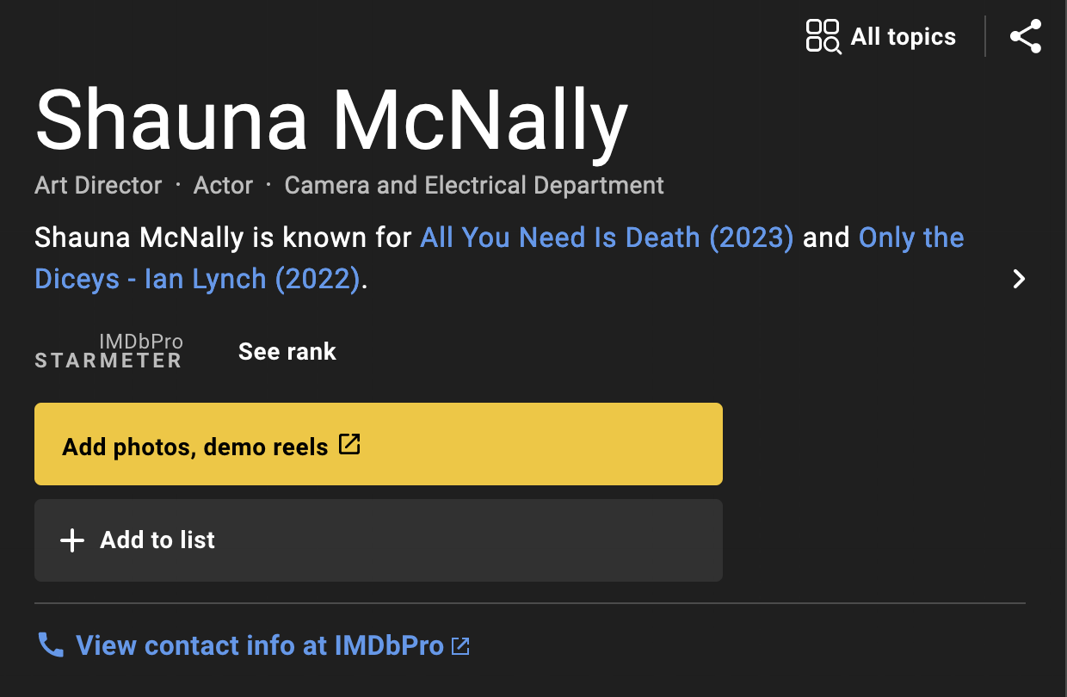Open All You Need Is Death (2023)
The width and height of the screenshot is (1067, 697).
605,237
